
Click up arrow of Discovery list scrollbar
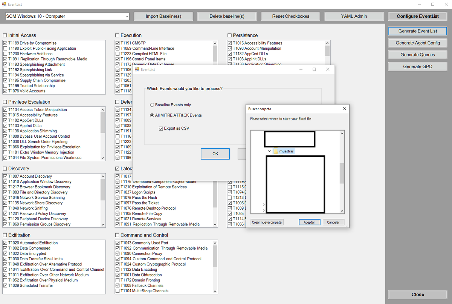[103, 176]
